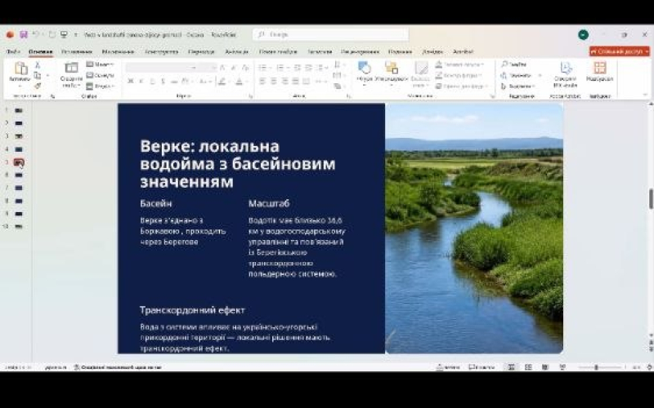Click the Quick Styles icon
This screenshot has width=654, height=408.
point(421,69)
